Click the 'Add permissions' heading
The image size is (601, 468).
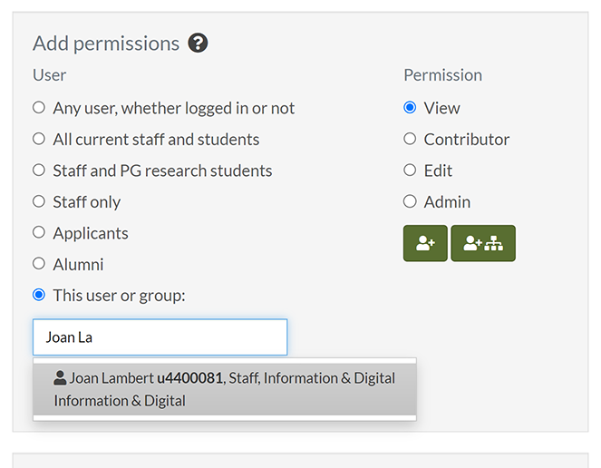click(x=106, y=44)
